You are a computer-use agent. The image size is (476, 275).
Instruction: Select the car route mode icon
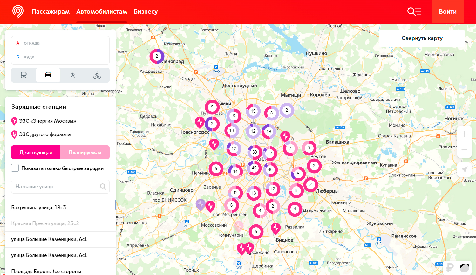(x=48, y=75)
